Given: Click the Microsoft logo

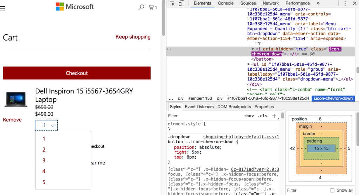Looking at the screenshot, I should 75,7.
